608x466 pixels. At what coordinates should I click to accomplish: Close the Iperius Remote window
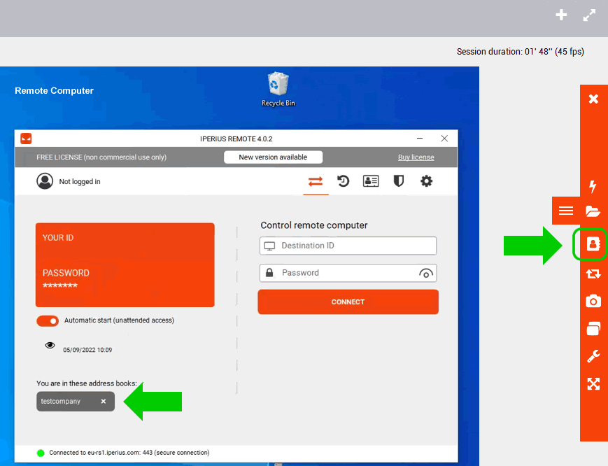point(444,139)
